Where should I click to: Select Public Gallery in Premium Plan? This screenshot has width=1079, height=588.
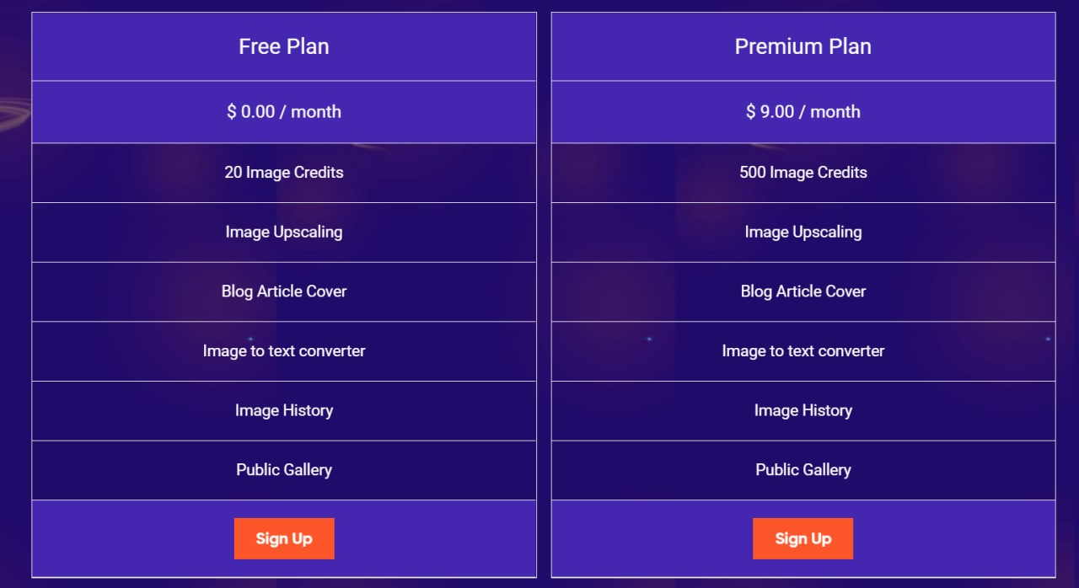803,471
